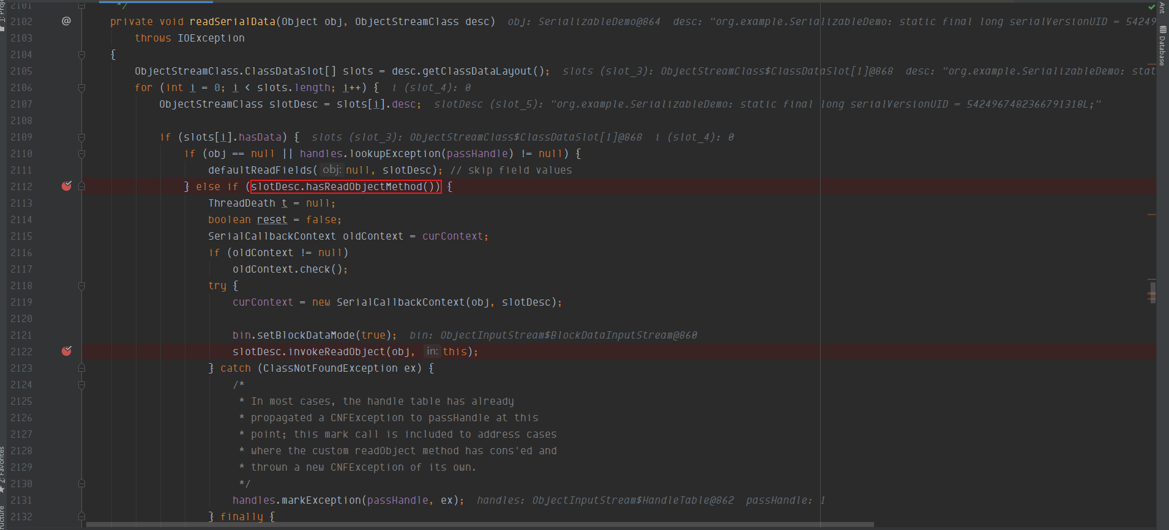This screenshot has height=530, width=1169.
Task: Collapse the for loop fold at line 2106
Action: tap(81, 87)
